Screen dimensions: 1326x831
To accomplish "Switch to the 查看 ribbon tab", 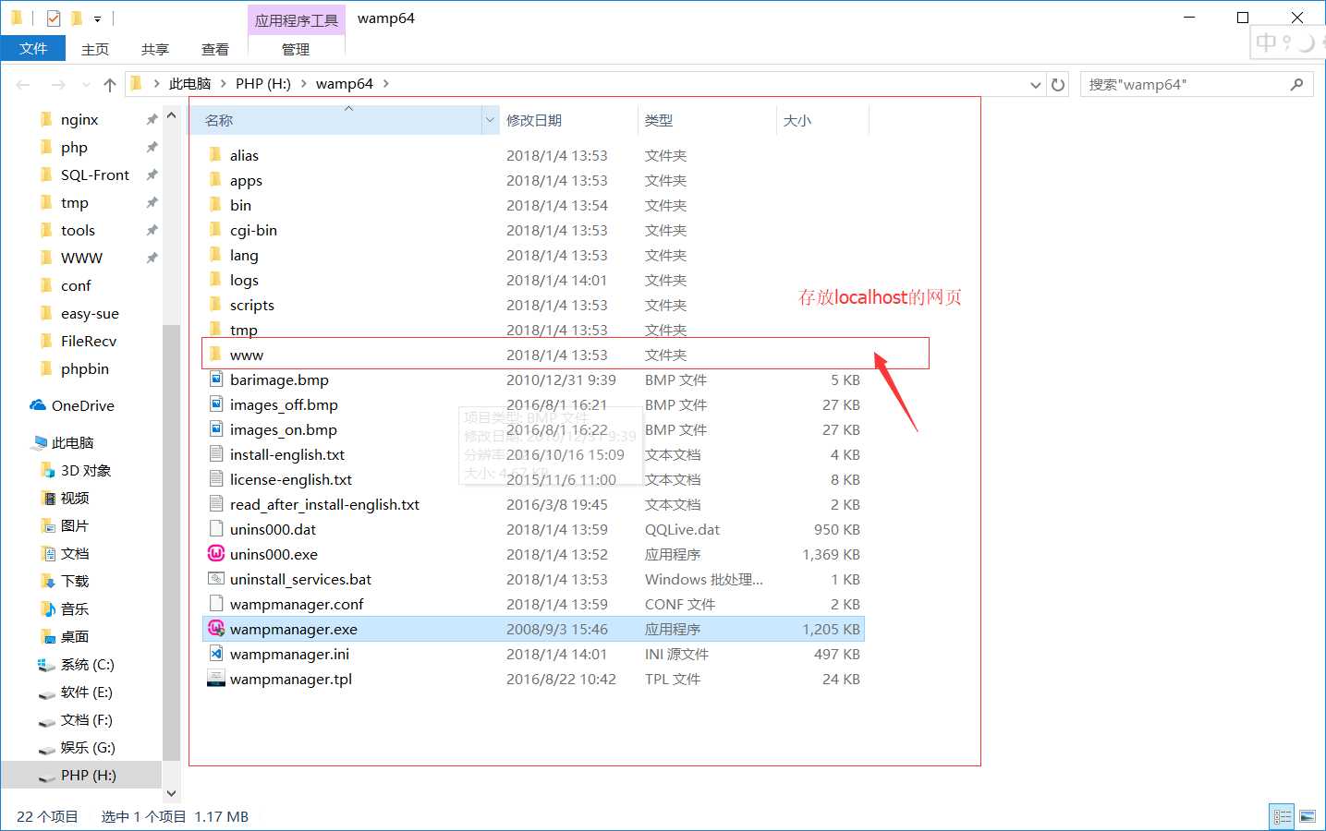I will [x=215, y=49].
